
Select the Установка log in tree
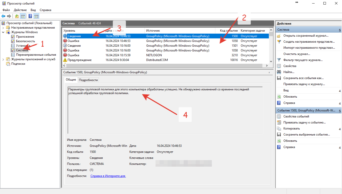pyautogui.click(x=23, y=46)
